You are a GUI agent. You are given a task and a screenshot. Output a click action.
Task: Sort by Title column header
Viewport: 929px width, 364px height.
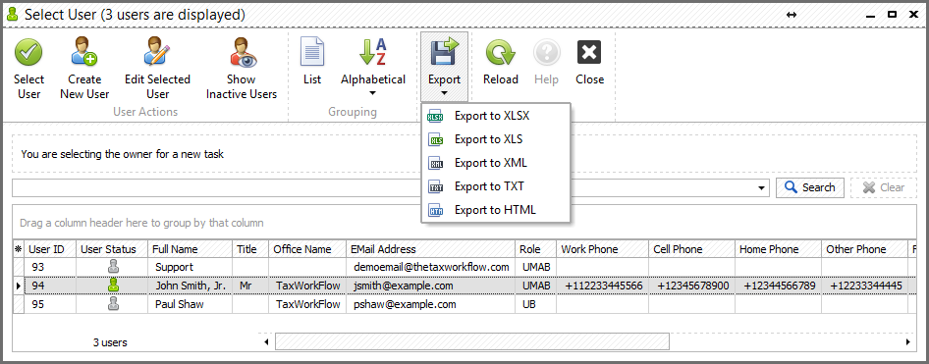click(250, 249)
